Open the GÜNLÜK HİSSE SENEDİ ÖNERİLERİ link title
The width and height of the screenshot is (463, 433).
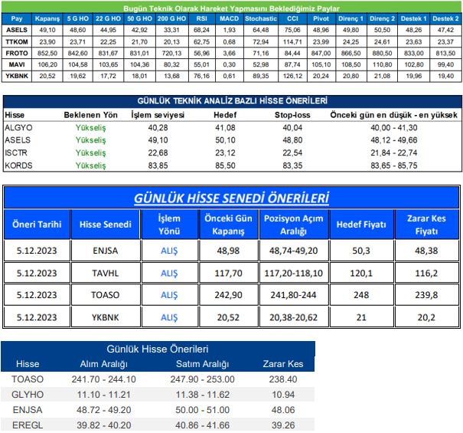231,198
